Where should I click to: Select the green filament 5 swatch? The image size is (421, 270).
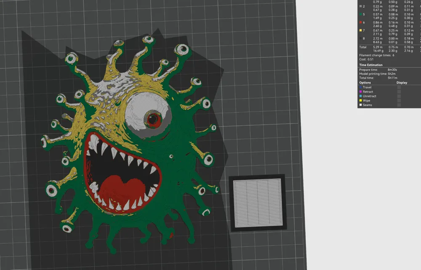(361, 14)
